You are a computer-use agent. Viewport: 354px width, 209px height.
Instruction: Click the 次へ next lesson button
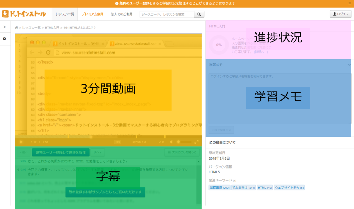(x=98, y=152)
